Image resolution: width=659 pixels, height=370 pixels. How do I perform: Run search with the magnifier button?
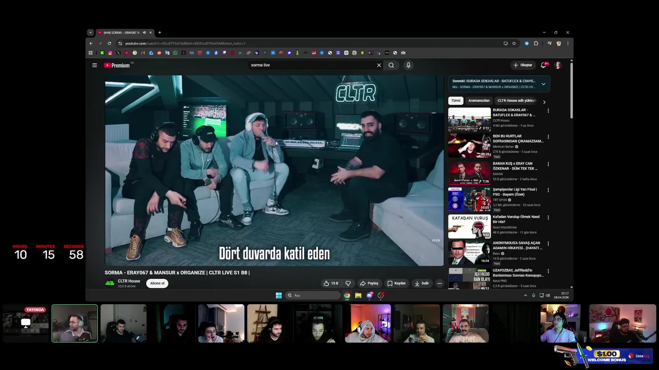pyautogui.click(x=391, y=65)
